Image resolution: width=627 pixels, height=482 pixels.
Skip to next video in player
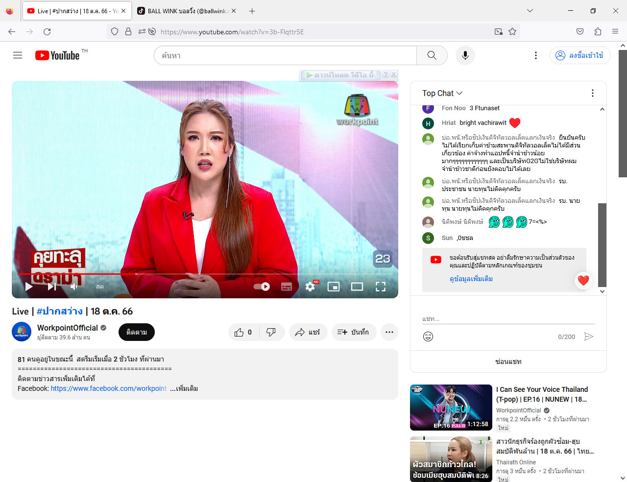point(52,287)
